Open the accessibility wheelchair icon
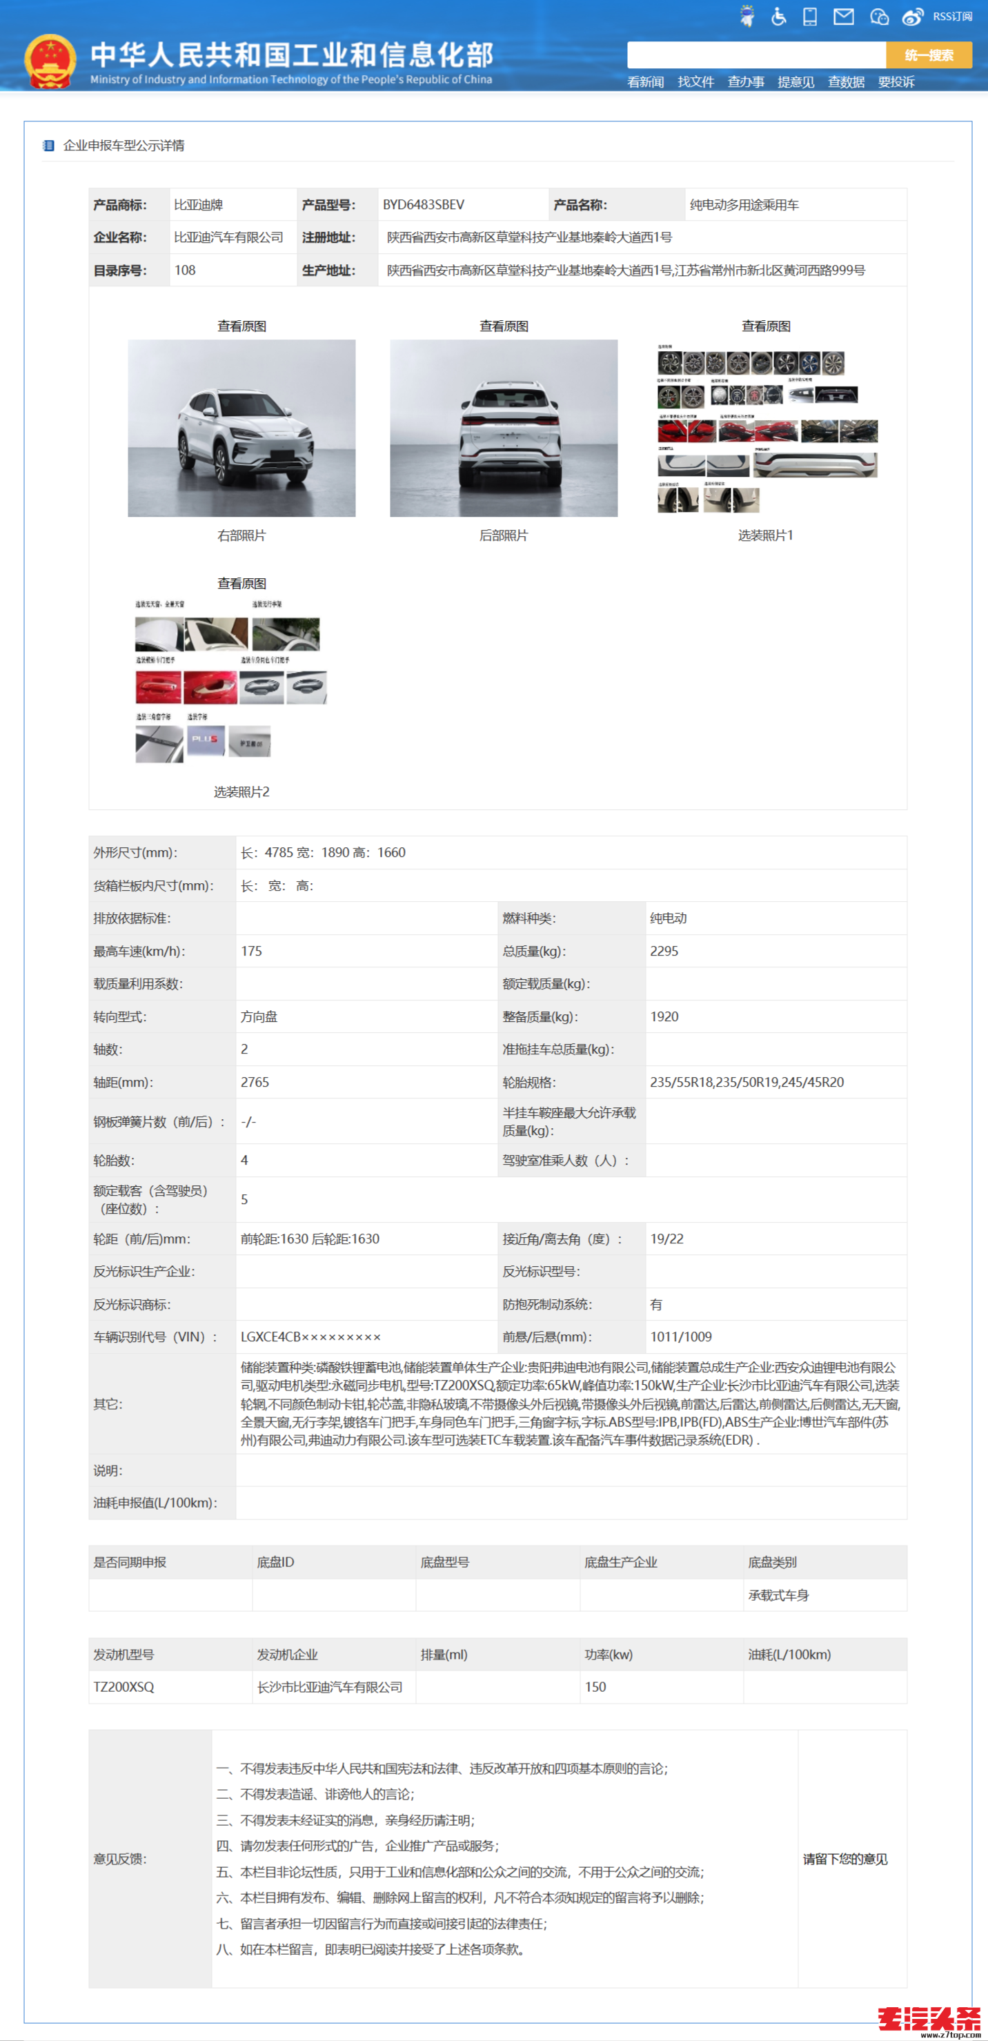 [x=778, y=16]
